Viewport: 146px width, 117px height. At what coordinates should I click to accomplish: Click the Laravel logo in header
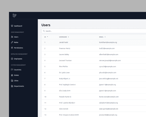pyautogui.click(x=14, y=15)
